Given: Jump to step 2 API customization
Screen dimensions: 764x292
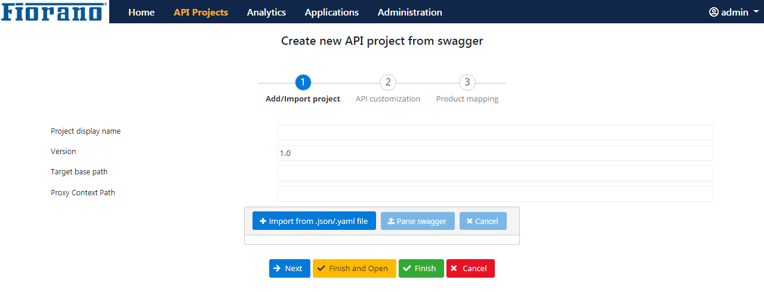Looking at the screenshot, I should pos(388,82).
